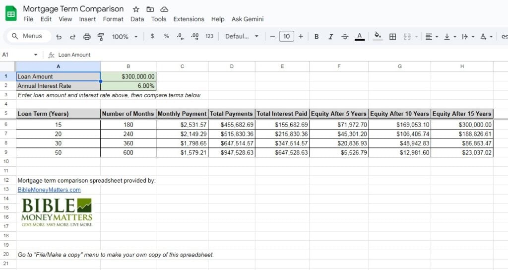Screen dimensions: 508x270
Task: Star this spreadsheet document
Action: point(136,9)
